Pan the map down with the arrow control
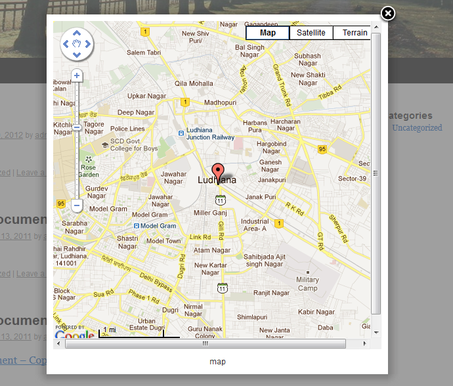Screen dimensions: 453x386 pyautogui.click(x=77, y=55)
